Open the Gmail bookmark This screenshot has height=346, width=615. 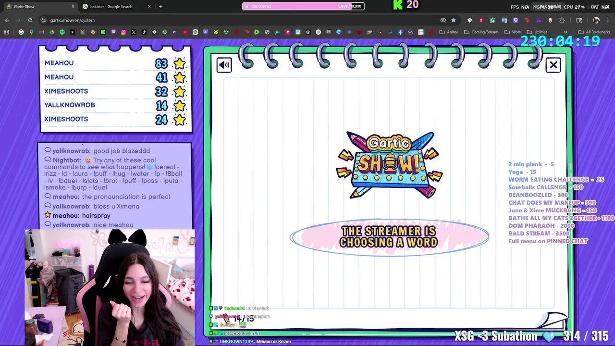(42, 32)
